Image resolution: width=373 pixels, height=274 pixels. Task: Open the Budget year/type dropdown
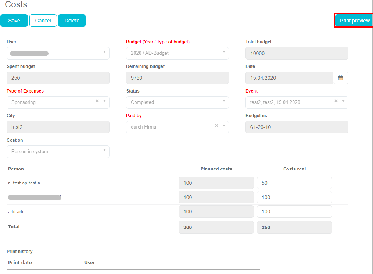224,52
